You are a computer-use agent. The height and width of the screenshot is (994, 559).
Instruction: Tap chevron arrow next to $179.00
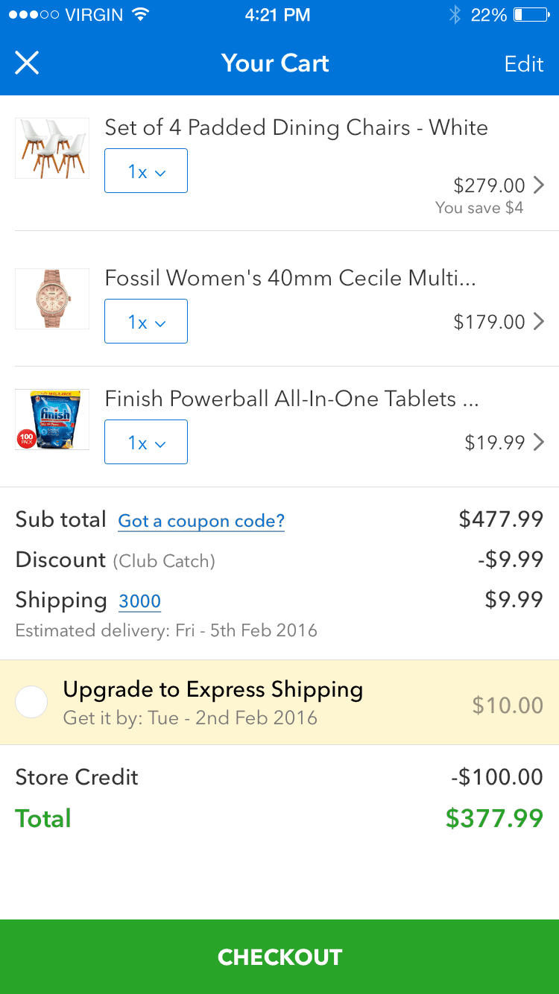539,322
